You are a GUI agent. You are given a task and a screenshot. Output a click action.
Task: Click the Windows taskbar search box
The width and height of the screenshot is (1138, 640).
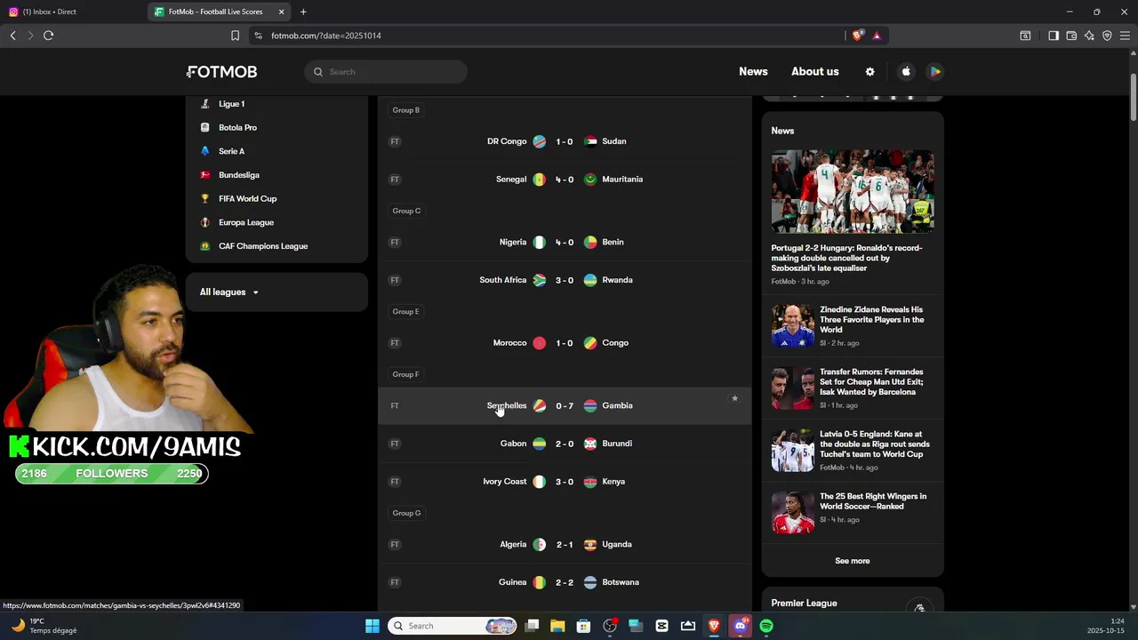pyautogui.click(x=453, y=626)
